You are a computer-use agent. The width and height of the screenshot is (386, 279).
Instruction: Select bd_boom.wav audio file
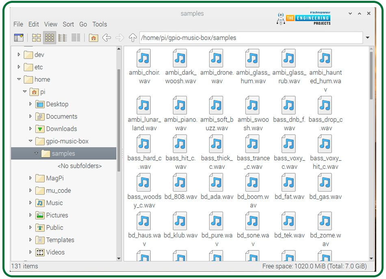coord(253,191)
